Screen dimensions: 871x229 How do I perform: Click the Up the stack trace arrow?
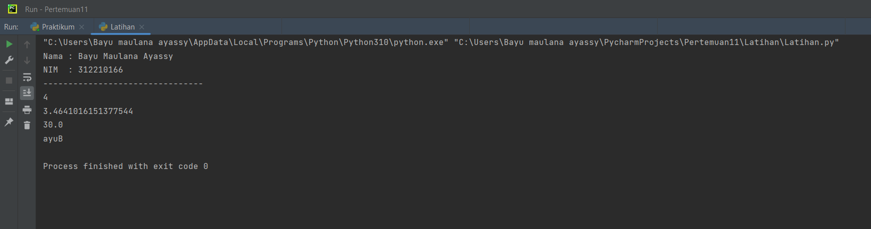[27, 44]
